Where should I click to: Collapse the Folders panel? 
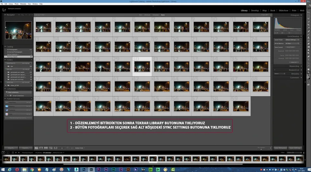coord(5,60)
